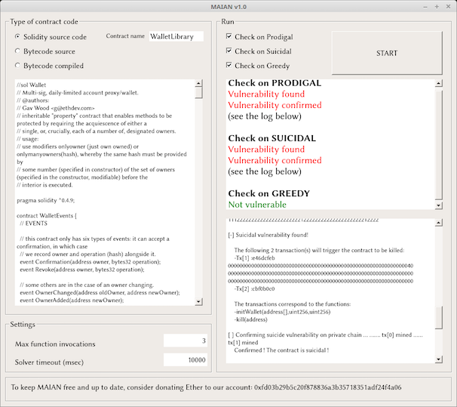Click the log pane's scrollbar thumb
The width and height of the screenshot is (457, 407).
[439, 317]
